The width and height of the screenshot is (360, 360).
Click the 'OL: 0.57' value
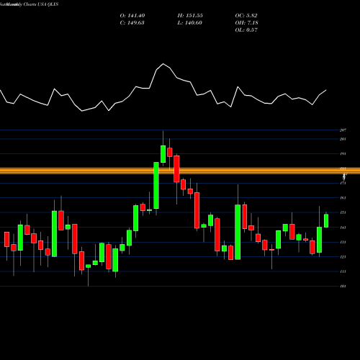246,30
